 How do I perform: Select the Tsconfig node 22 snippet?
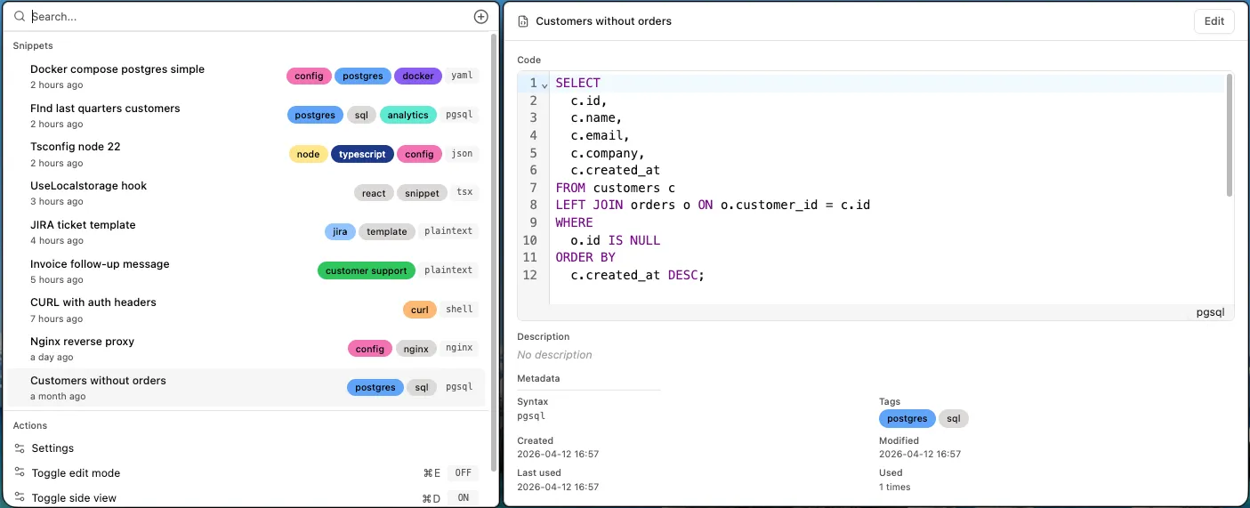tap(76, 147)
